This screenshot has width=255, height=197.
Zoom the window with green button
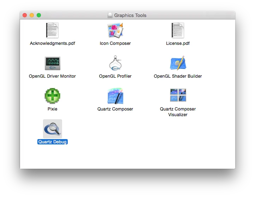point(39,15)
